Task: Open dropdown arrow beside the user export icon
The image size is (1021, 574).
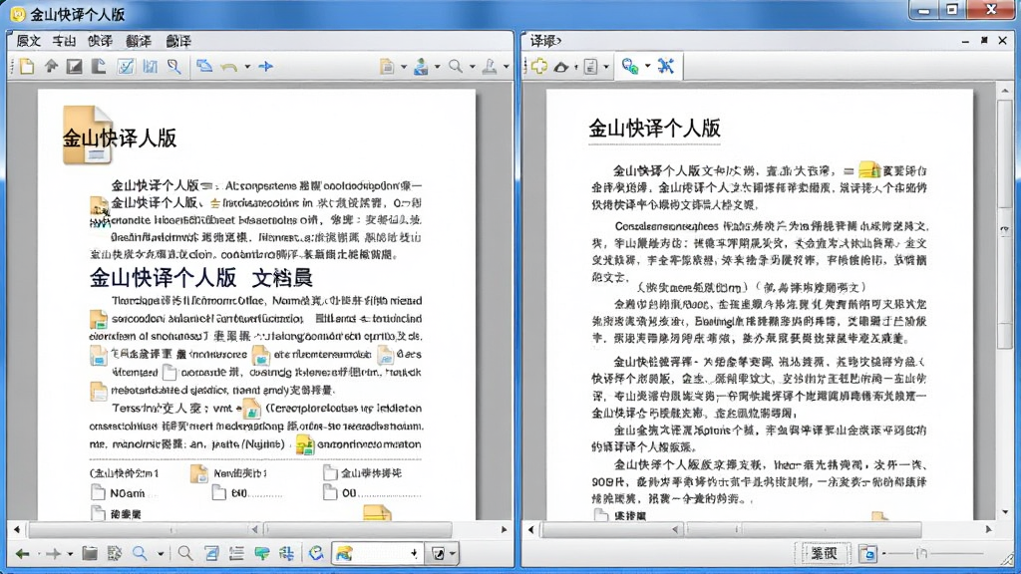Action: pyautogui.click(x=437, y=67)
